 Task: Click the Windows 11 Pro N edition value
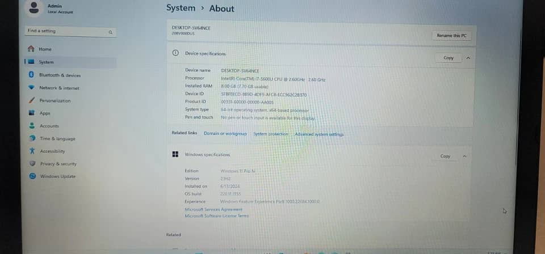[x=237, y=171]
